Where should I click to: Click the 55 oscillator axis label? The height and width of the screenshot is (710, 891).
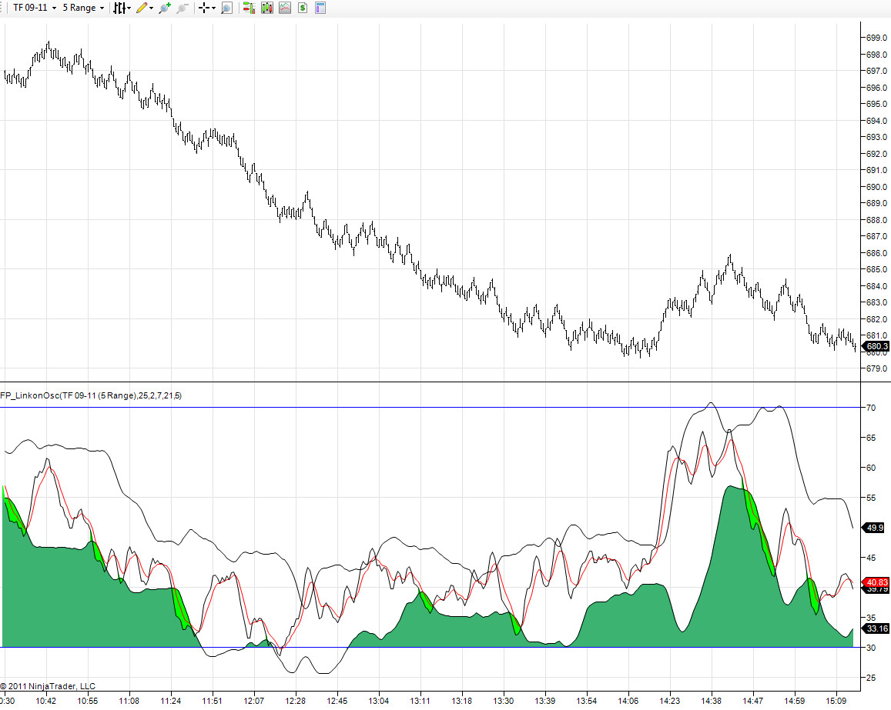[870, 498]
